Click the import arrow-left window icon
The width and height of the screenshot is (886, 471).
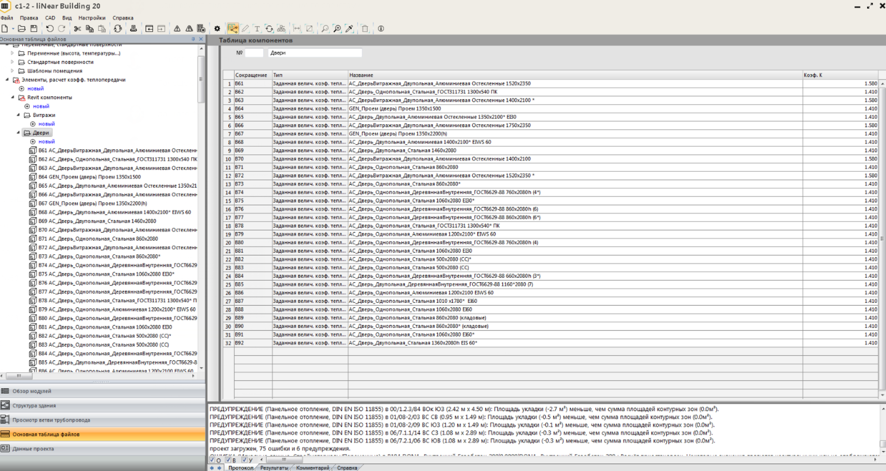pos(149,29)
